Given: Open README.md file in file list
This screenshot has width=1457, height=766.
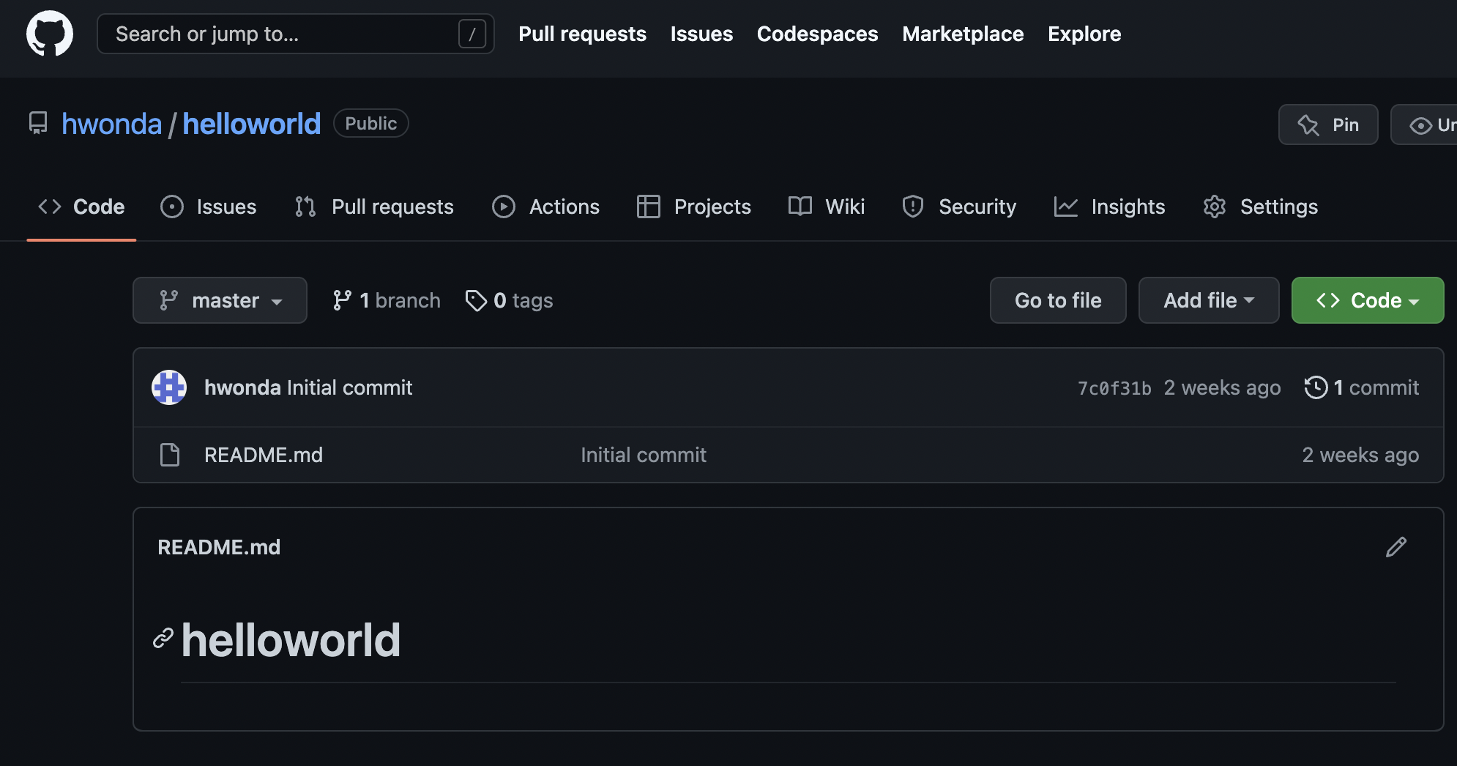Looking at the screenshot, I should point(264,455).
